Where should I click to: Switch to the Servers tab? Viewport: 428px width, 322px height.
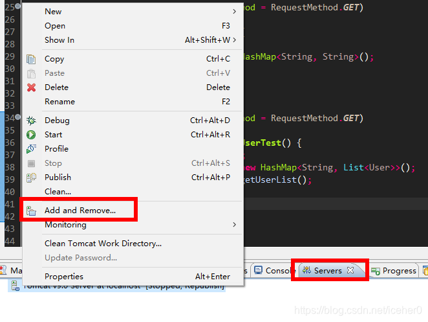pos(328,271)
